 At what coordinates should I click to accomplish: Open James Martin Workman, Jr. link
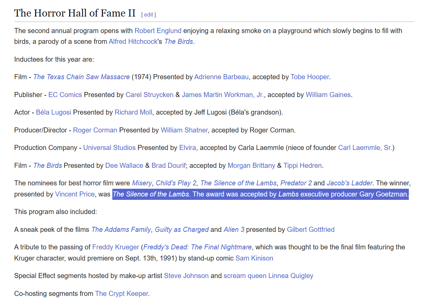(x=223, y=95)
